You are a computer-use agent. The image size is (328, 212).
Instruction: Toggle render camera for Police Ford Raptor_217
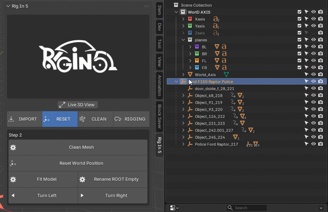[320, 144]
